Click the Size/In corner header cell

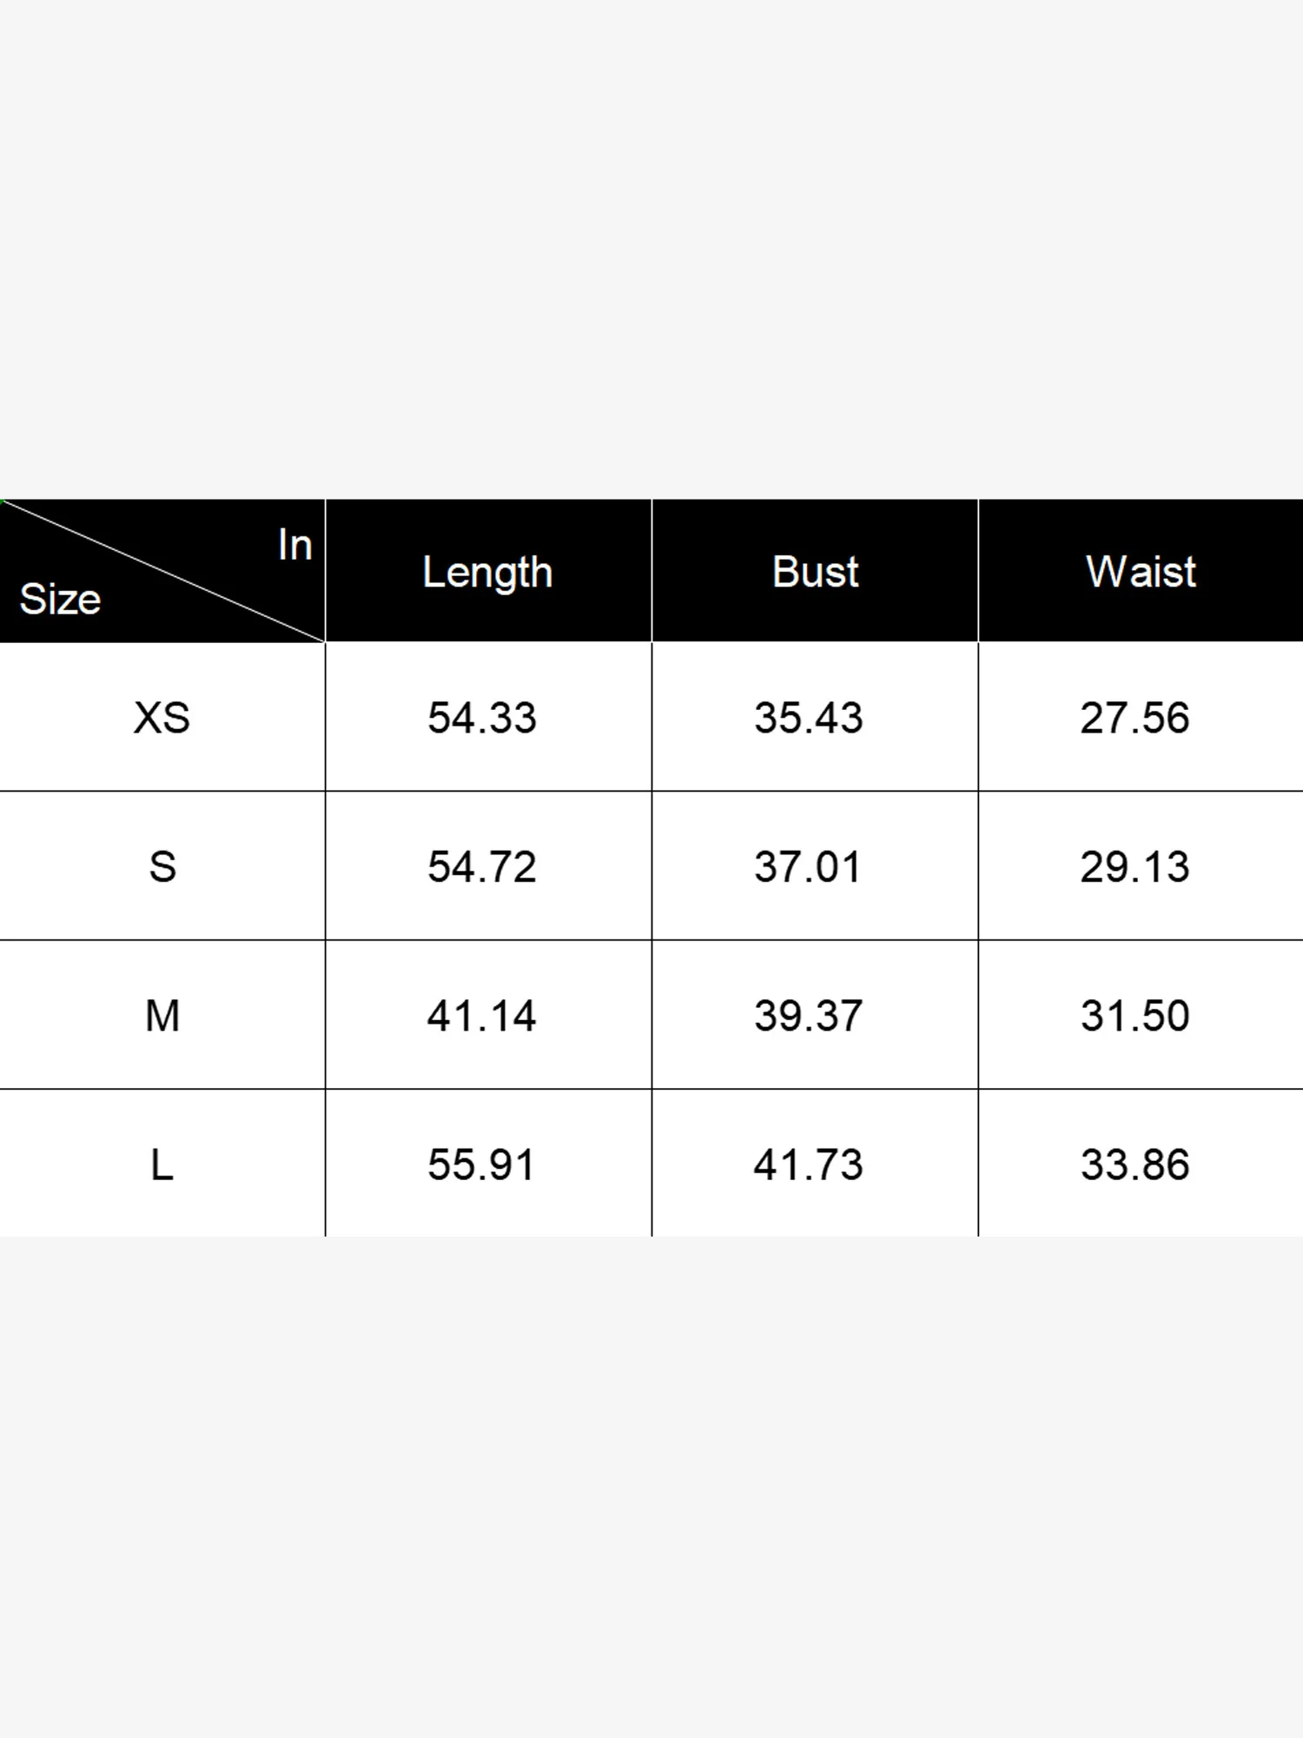(162, 572)
